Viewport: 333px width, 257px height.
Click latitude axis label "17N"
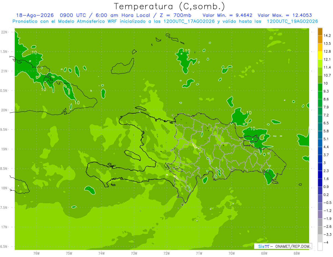point(4,227)
